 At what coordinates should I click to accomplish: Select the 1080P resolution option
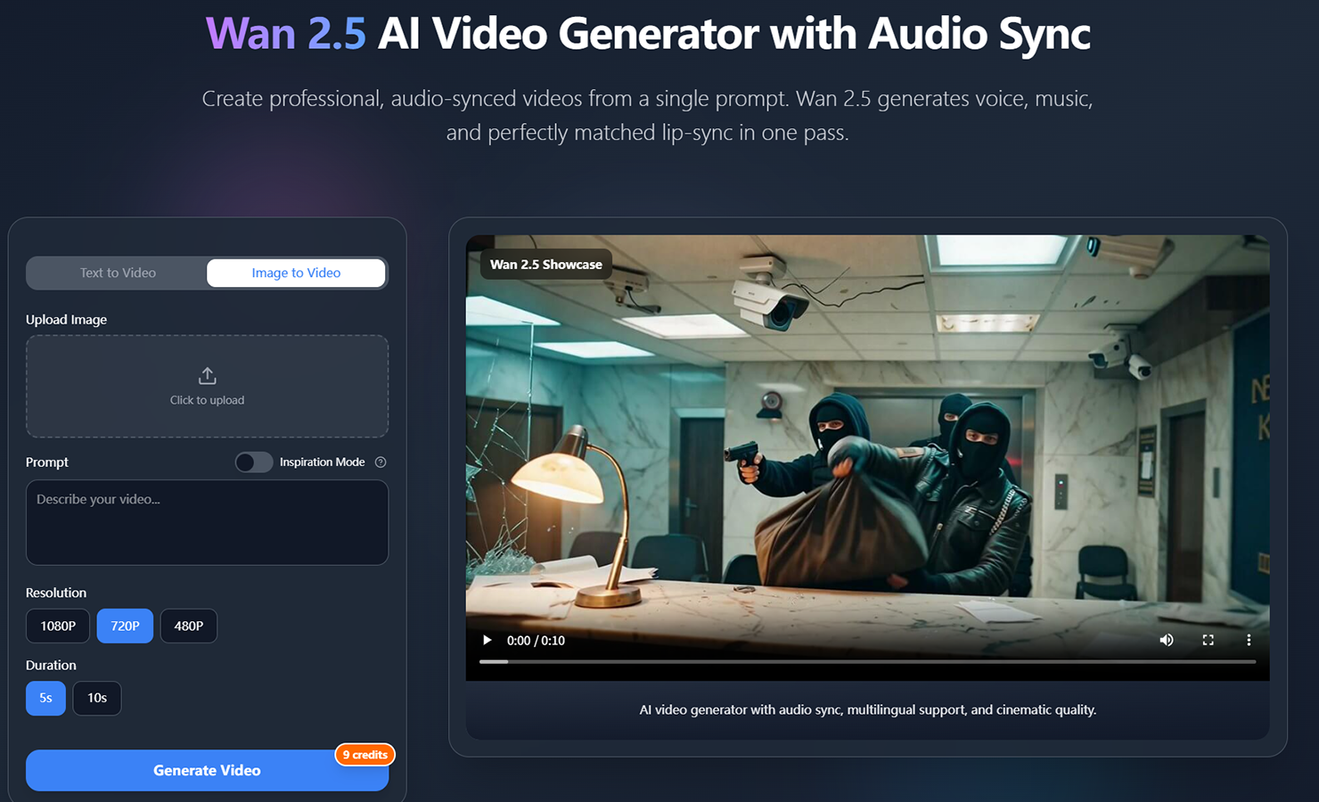57,626
